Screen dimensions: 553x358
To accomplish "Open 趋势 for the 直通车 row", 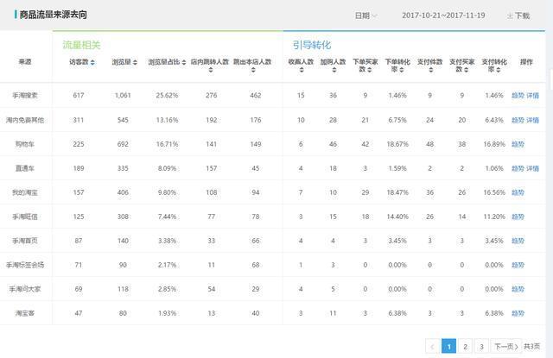I will click(x=518, y=168).
